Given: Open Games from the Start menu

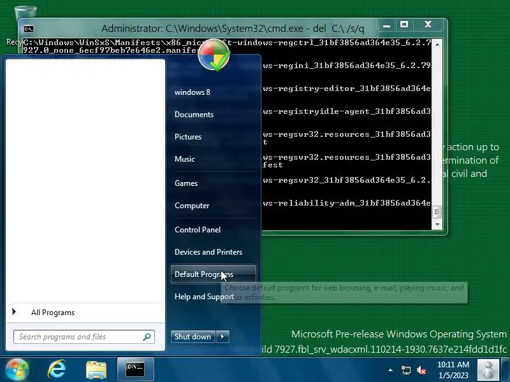Looking at the screenshot, I should [186, 183].
